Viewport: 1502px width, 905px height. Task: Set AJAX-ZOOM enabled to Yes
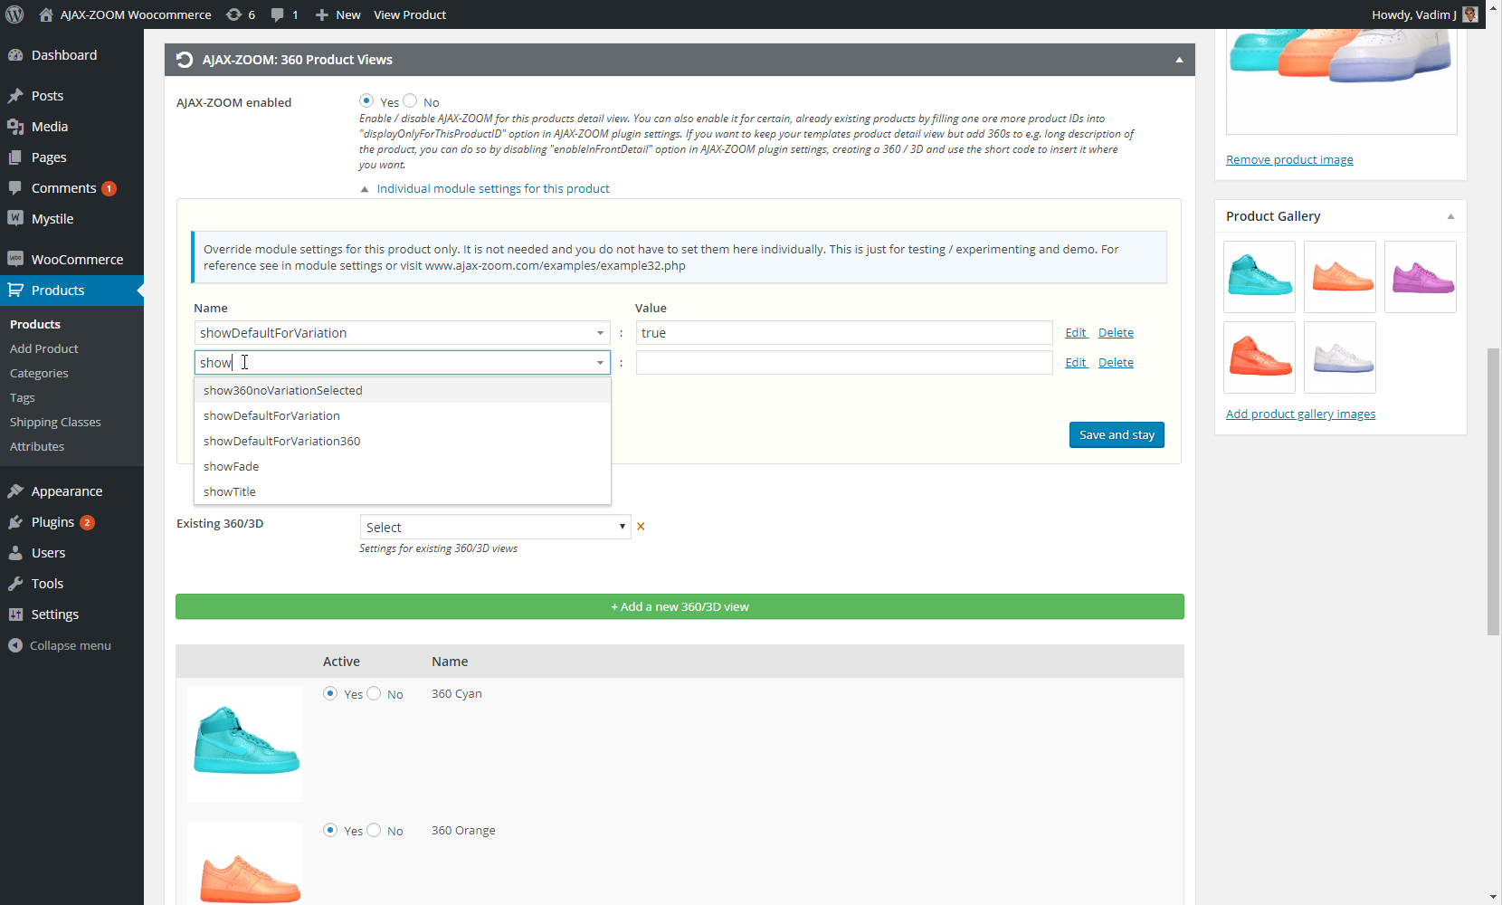(366, 101)
